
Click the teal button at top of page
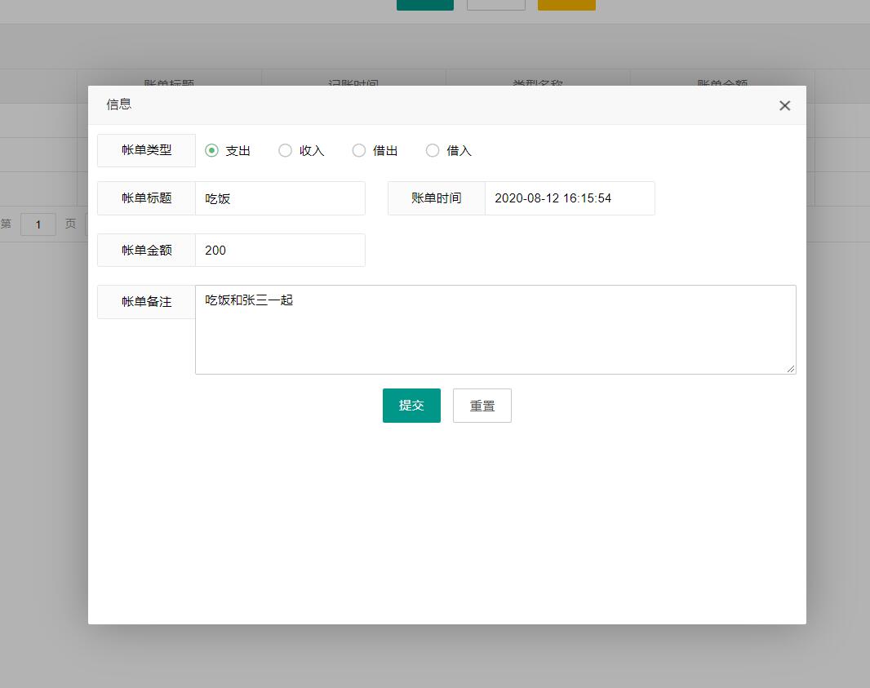[x=424, y=3]
